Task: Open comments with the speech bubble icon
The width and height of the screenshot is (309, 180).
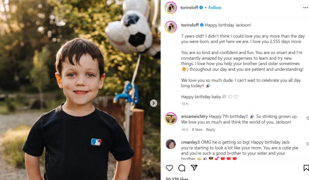Action: click(x=182, y=168)
